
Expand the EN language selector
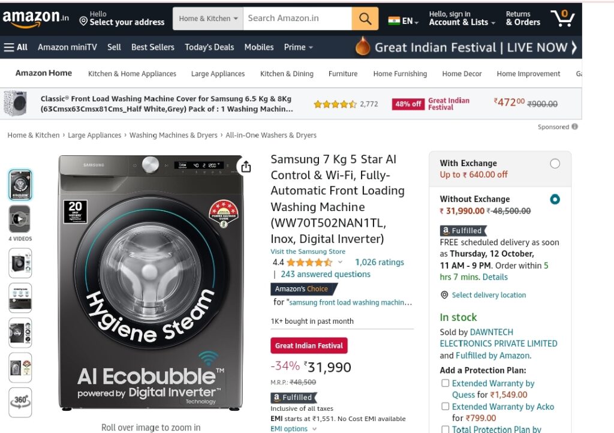[404, 21]
